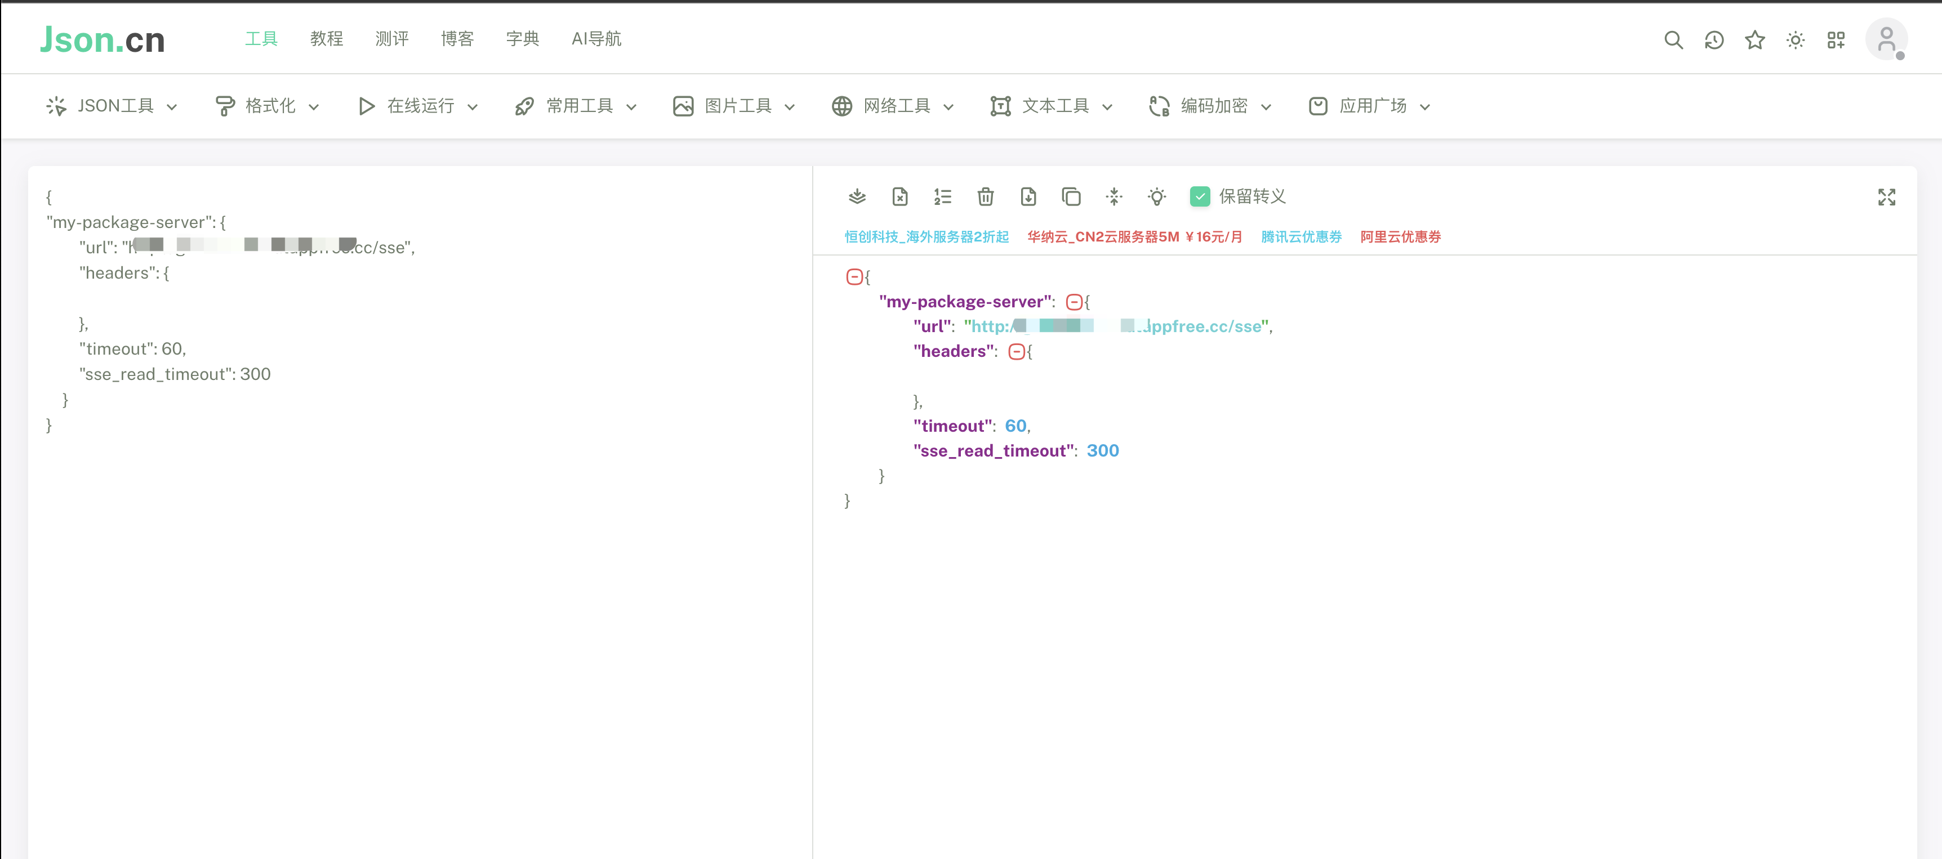Enter fullscreen mode for the JSON panel
This screenshot has height=859, width=1942.
point(1887,196)
